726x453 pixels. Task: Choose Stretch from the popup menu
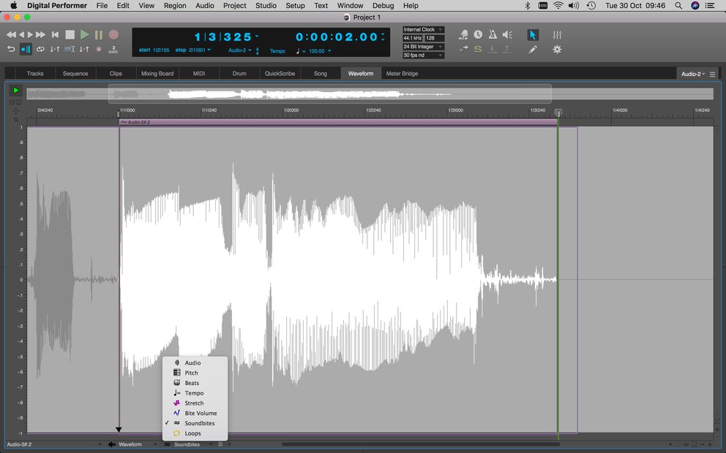pyautogui.click(x=194, y=403)
